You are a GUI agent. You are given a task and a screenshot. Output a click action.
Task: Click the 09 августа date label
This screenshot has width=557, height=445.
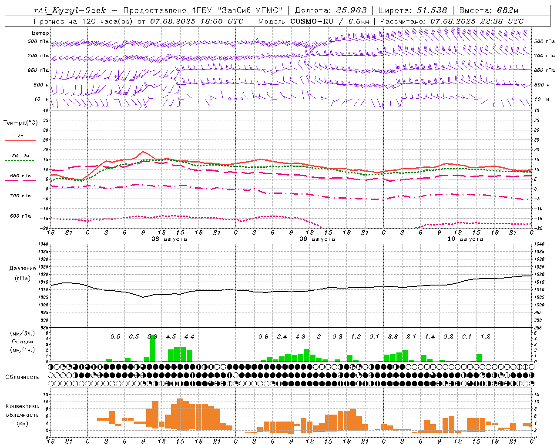tap(317, 239)
